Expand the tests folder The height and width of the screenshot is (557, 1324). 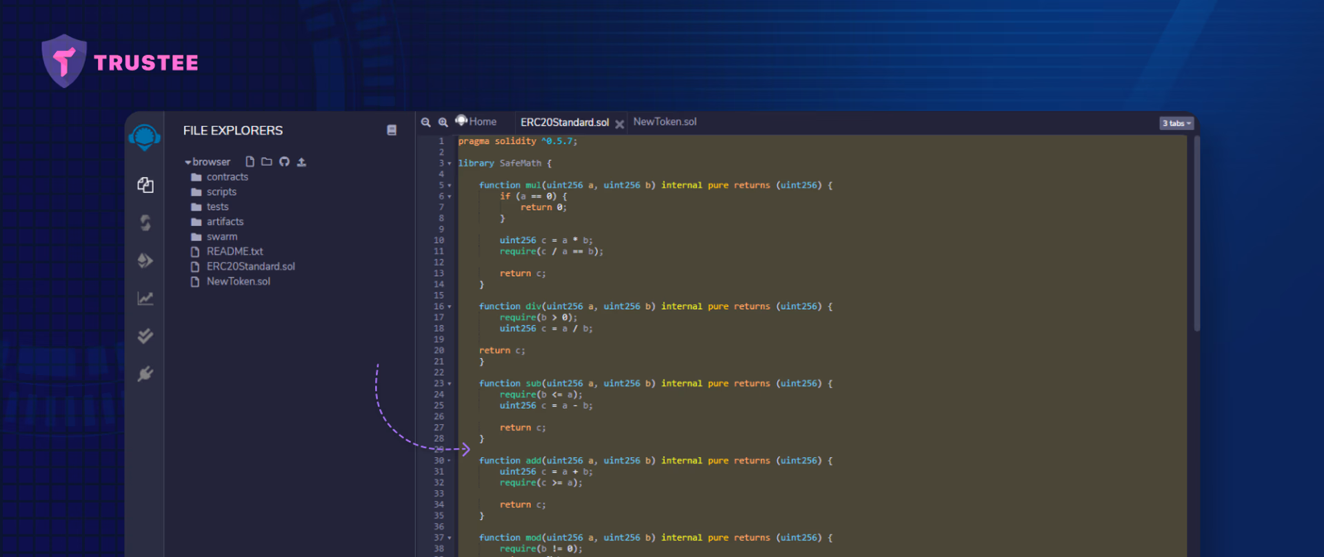[x=210, y=207]
